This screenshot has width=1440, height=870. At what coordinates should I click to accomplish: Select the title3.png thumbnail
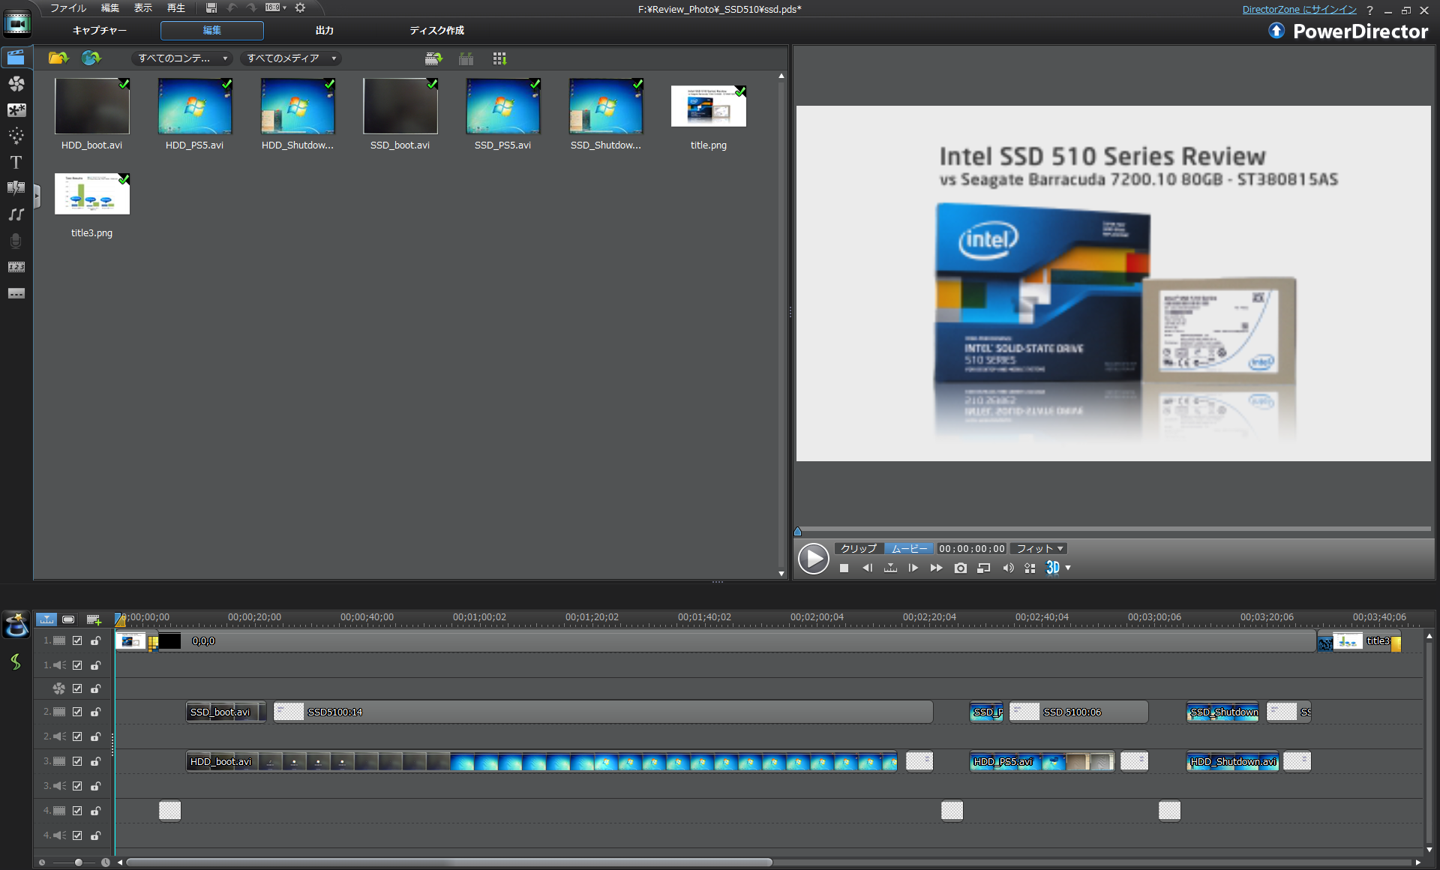[x=91, y=194]
